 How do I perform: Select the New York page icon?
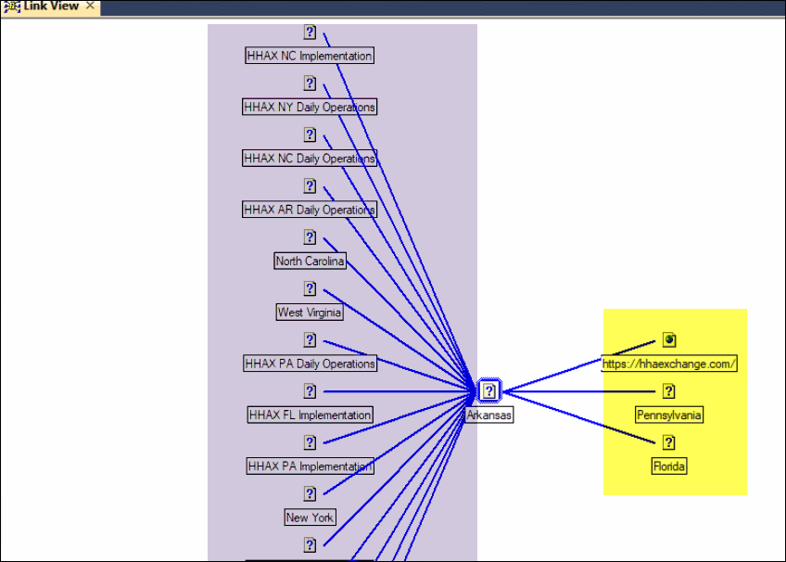(310, 493)
